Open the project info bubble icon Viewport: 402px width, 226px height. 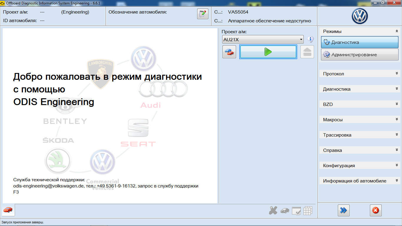pos(310,39)
